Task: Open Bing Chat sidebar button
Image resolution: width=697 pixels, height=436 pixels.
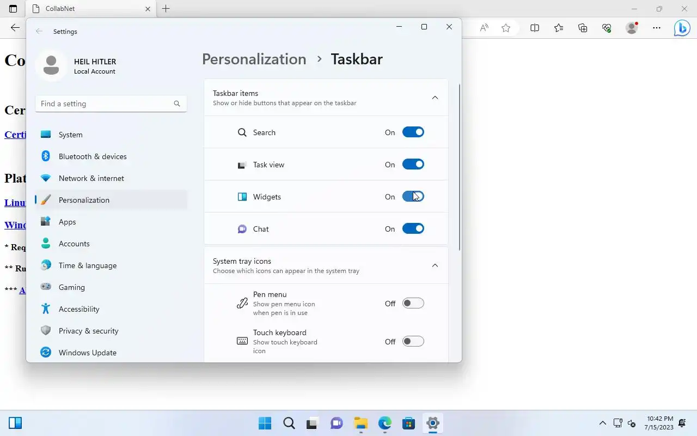Action: pos(682,28)
